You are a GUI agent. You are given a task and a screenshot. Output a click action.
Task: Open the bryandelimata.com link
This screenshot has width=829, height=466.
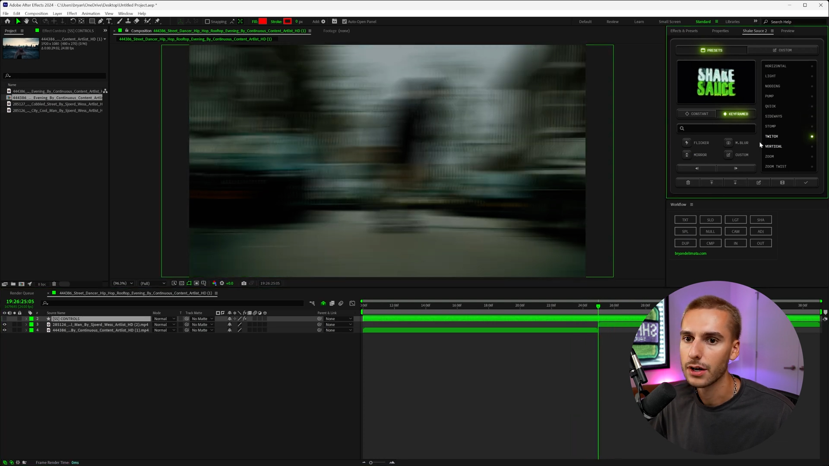click(x=690, y=254)
